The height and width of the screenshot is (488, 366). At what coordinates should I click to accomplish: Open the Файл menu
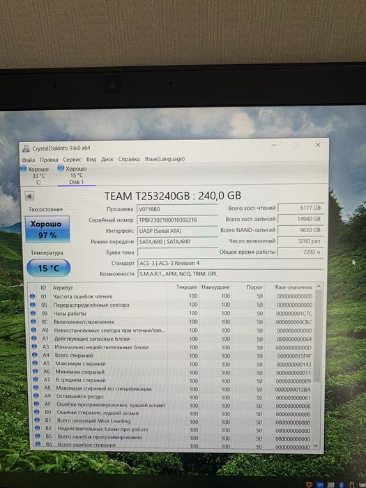click(29, 160)
